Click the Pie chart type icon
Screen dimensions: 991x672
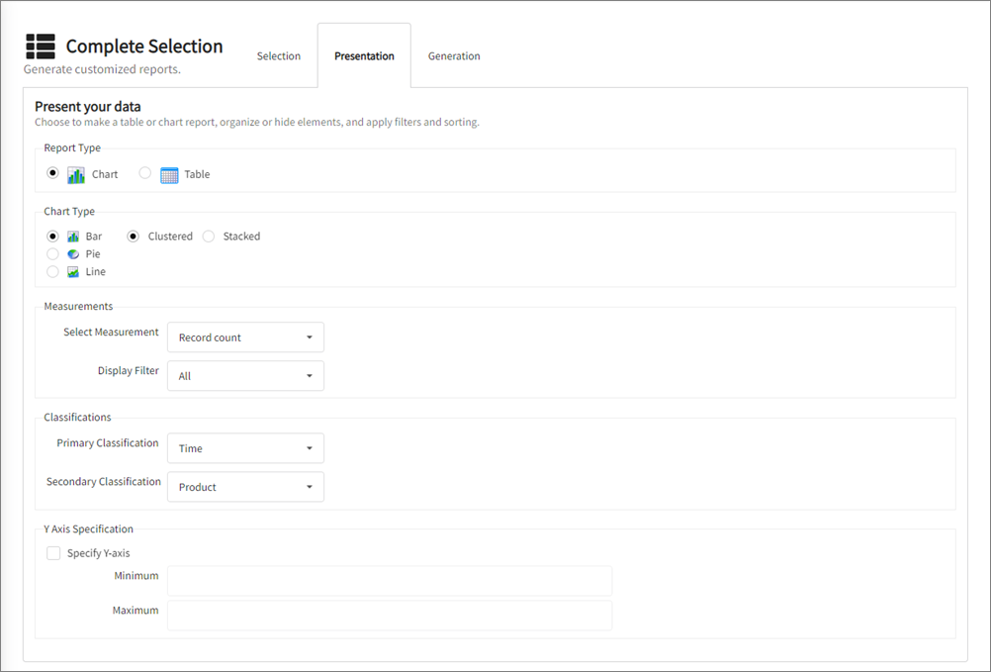[x=73, y=254]
